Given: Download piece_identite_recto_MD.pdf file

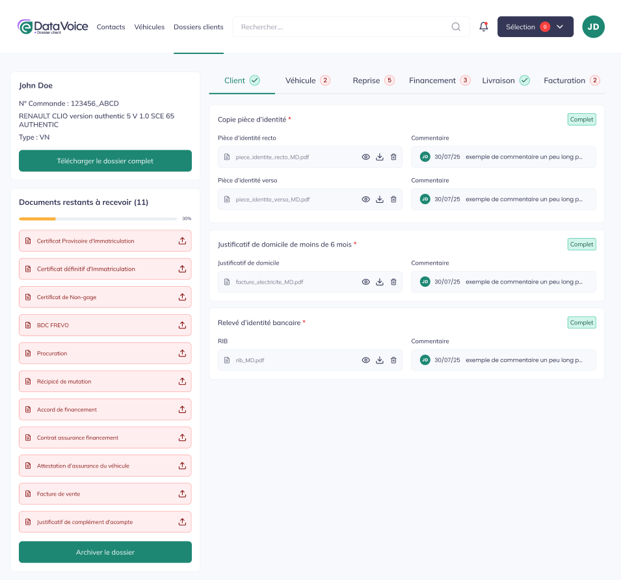Looking at the screenshot, I should click(380, 157).
